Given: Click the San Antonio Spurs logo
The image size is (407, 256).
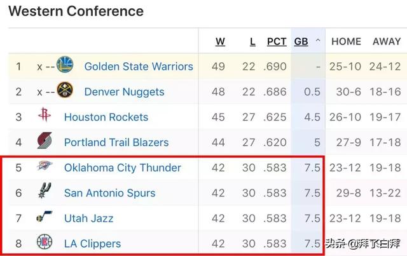Looking at the screenshot, I should point(45,191).
